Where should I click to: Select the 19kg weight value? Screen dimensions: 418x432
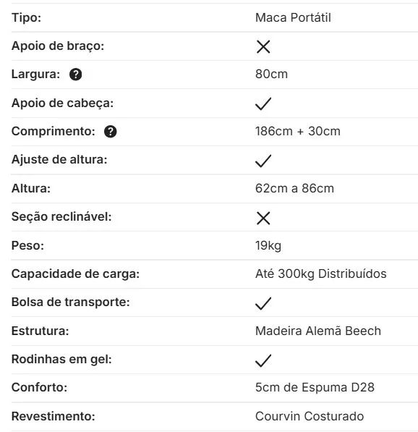click(x=268, y=245)
